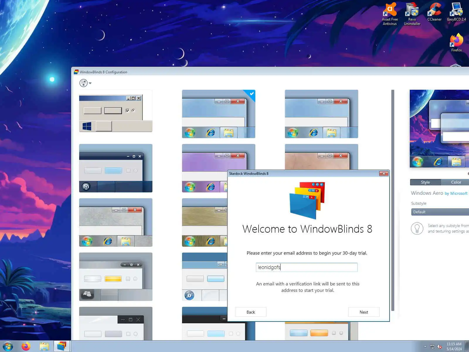This screenshot has height=352, width=469.
Task: Choose the dark navy taskbar style thumbnail
Action: coord(116,168)
